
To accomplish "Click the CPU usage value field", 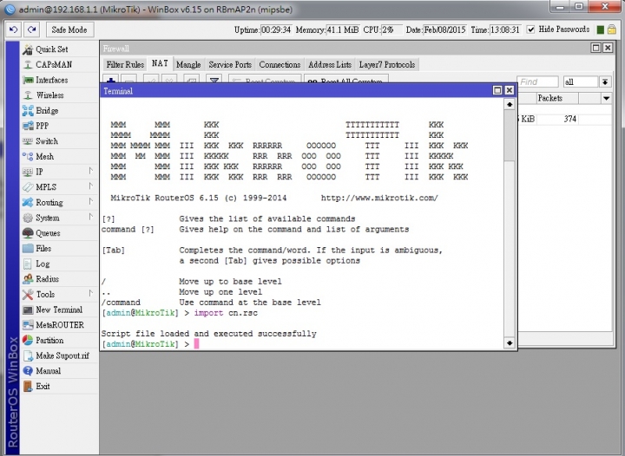I will (x=391, y=29).
